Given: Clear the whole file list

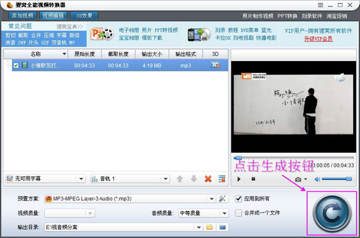Looking at the screenshot, I should click(x=222, y=179).
